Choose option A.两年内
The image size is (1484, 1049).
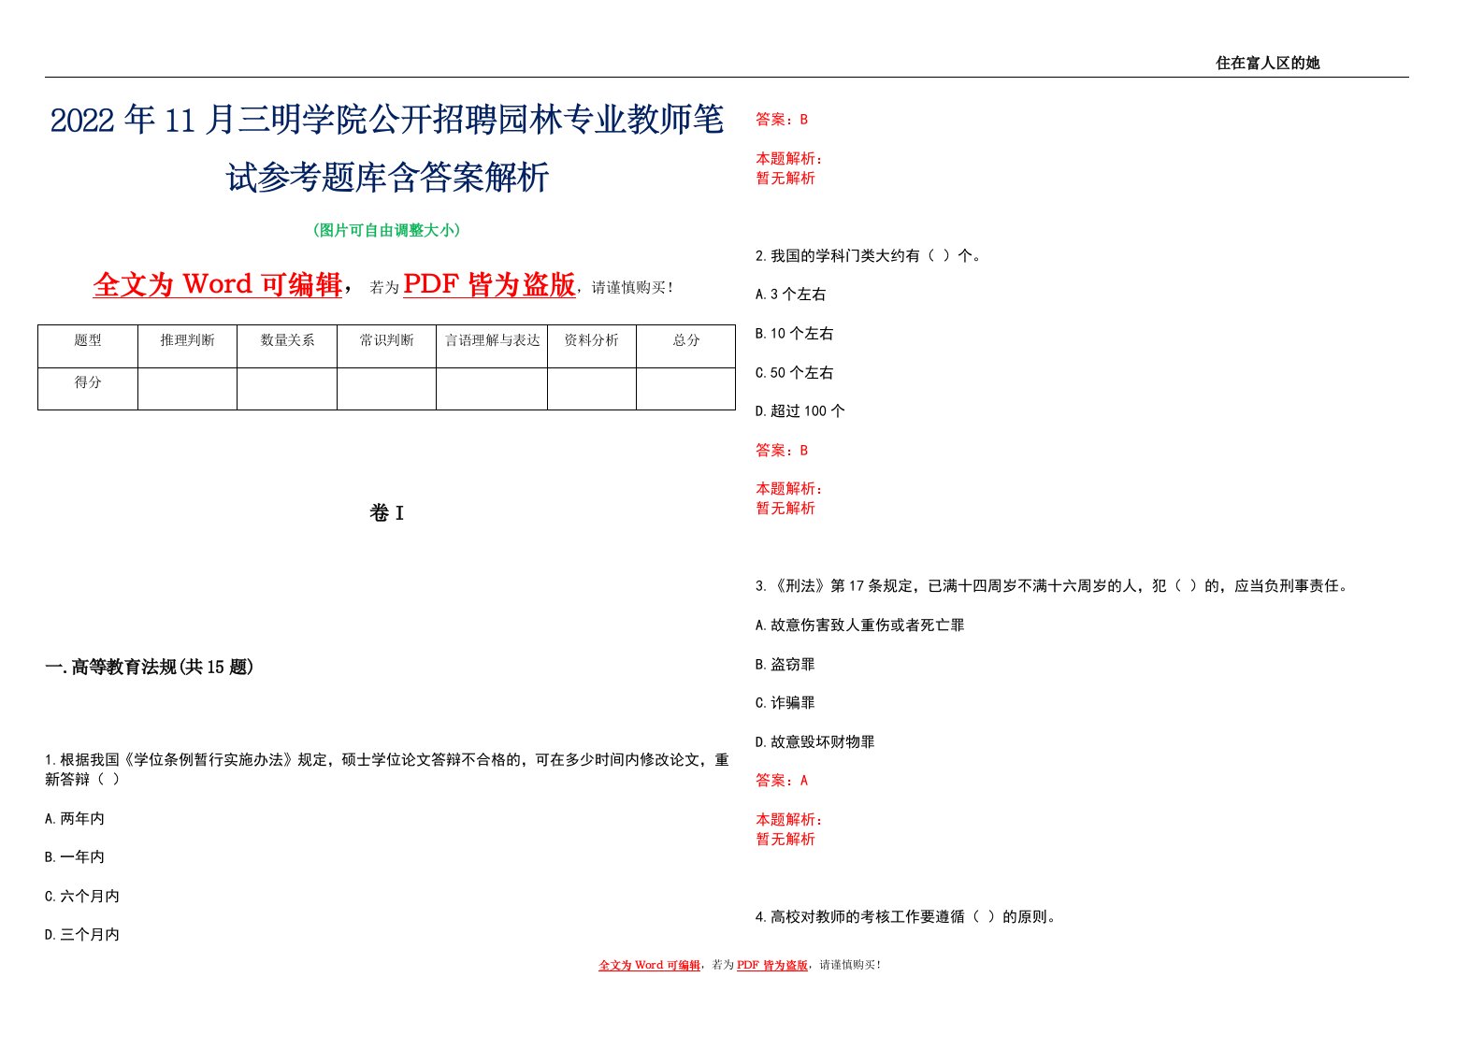tap(75, 818)
